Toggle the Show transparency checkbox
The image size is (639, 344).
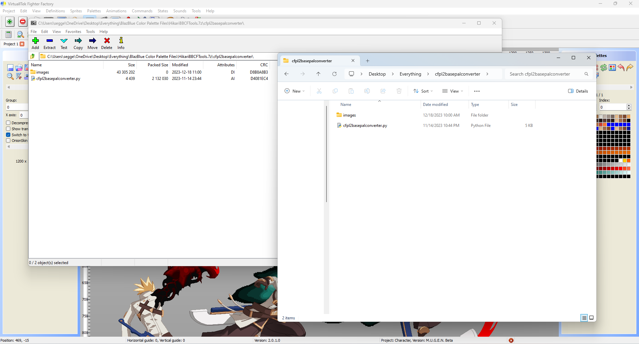click(8, 129)
